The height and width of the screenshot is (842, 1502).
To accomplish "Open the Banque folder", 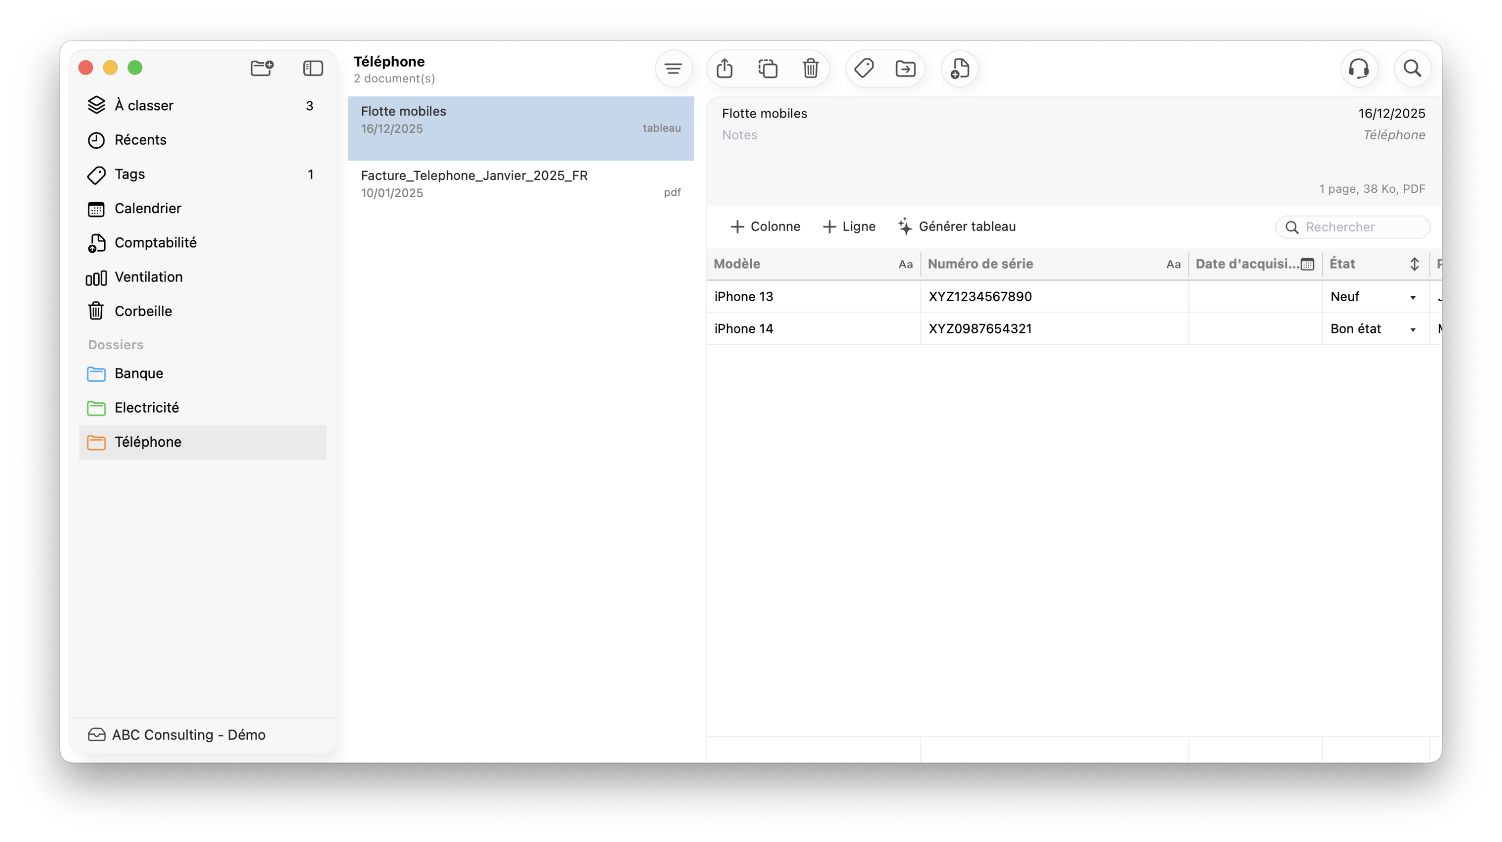I will click(x=139, y=373).
